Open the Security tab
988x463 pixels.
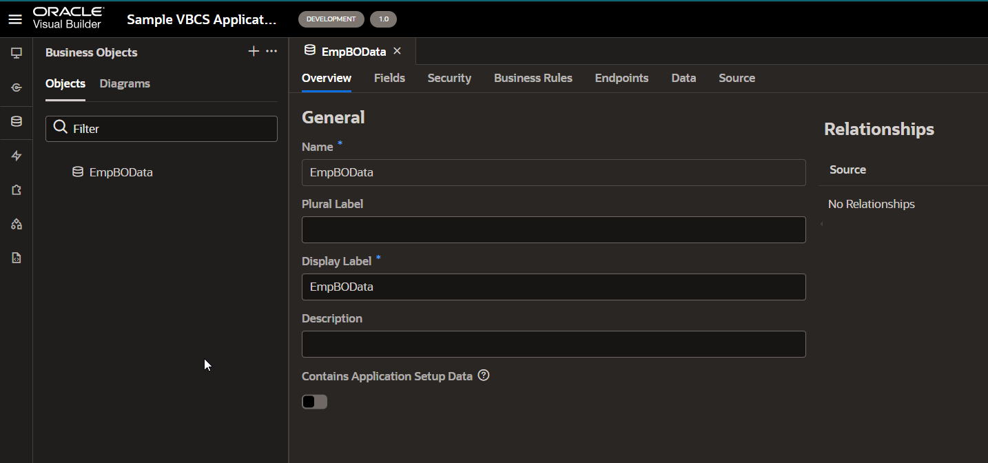(449, 78)
